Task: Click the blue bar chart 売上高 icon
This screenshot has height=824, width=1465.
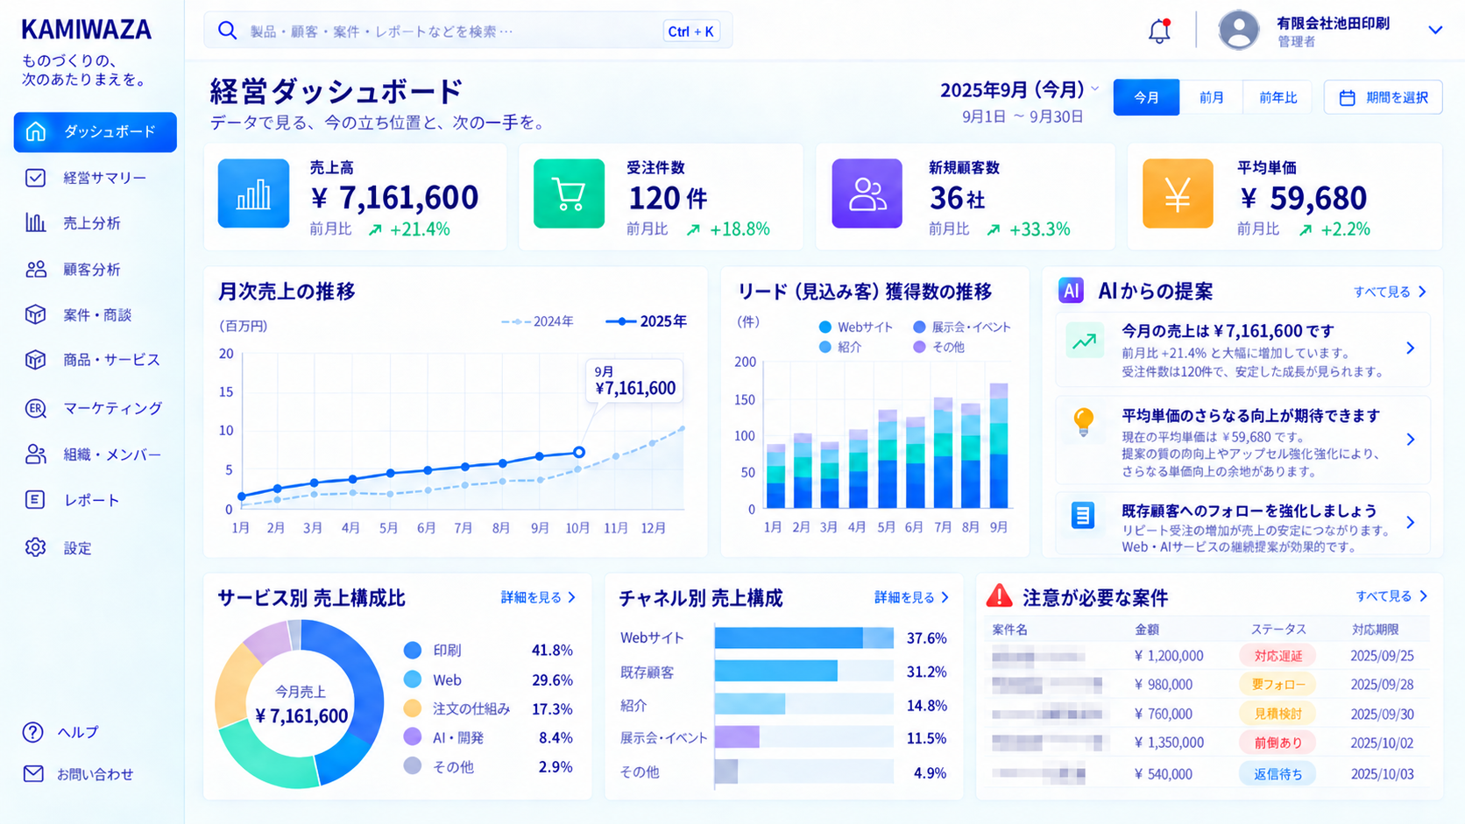Action: (253, 194)
